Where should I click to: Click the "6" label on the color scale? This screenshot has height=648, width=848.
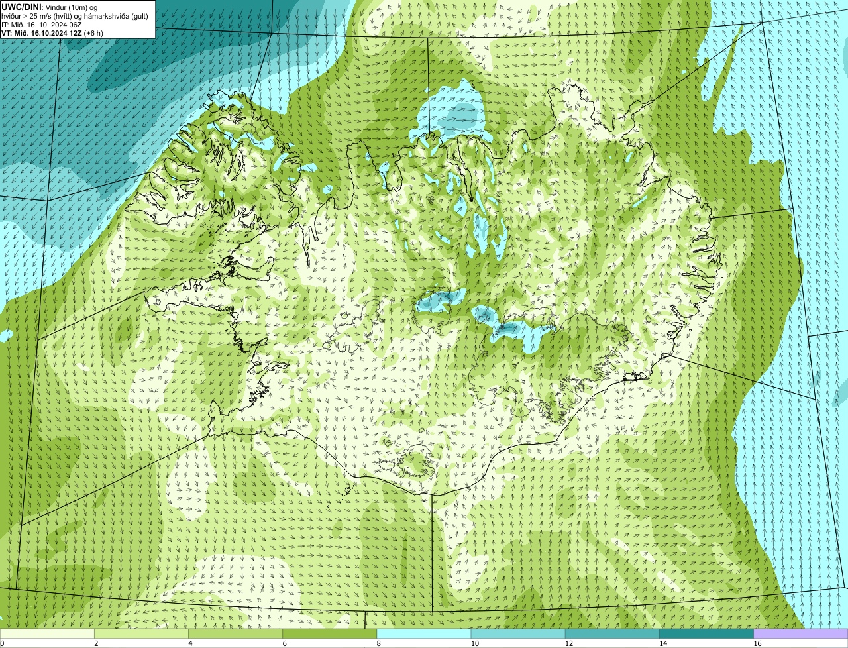285,643
